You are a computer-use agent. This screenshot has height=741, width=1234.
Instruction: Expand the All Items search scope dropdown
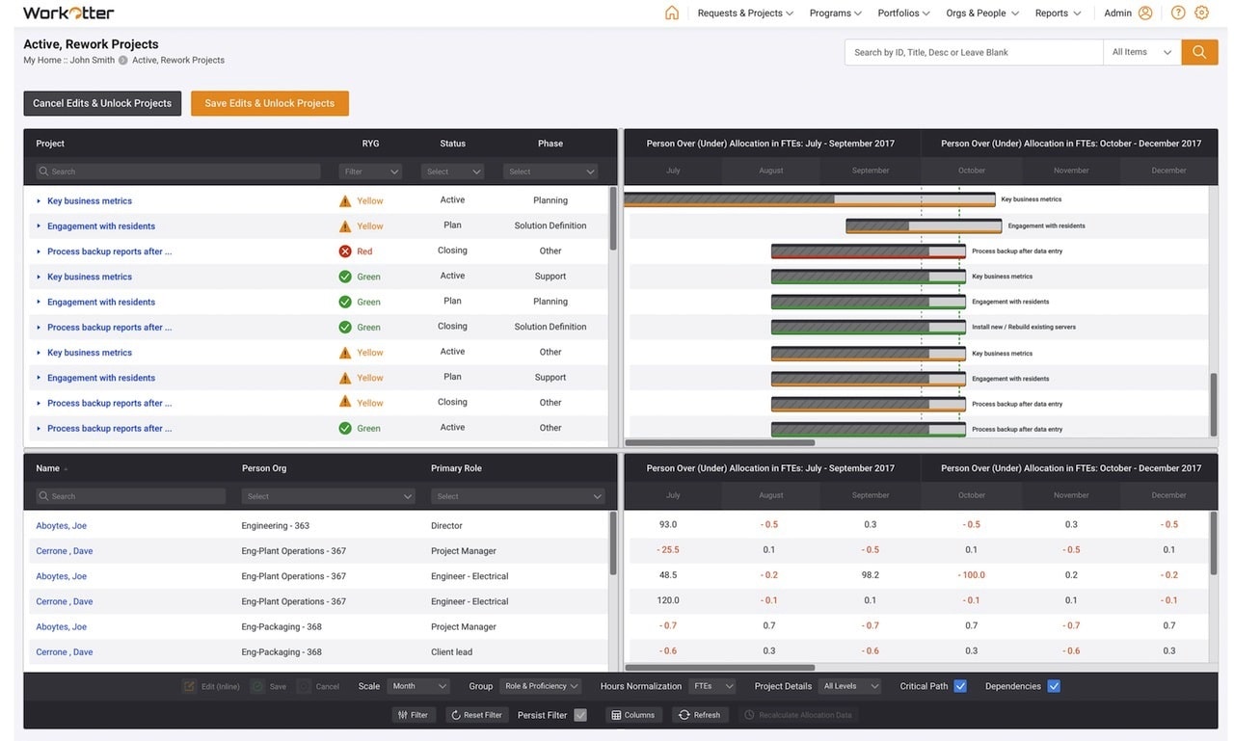(x=1141, y=52)
